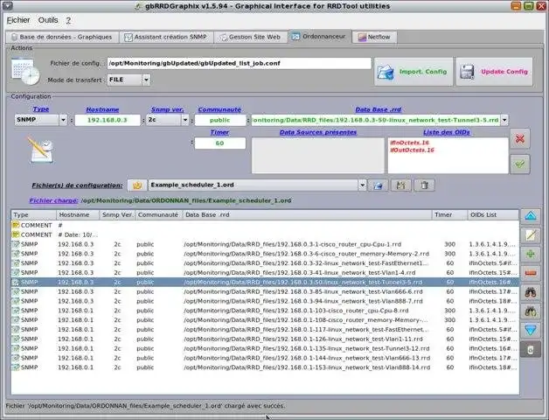Click the Data Sources présentes link
The width and height of the screenshot is (549, 420).
318,132
